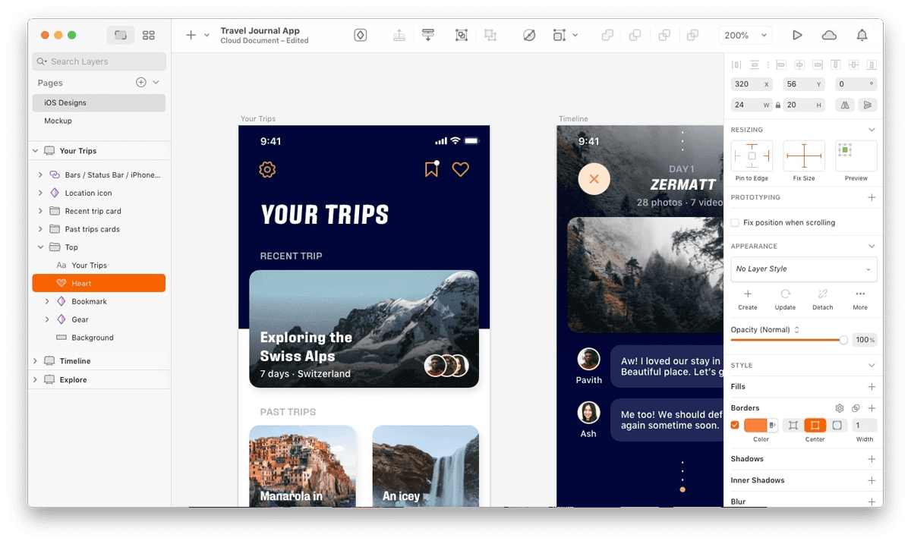911x544 pixels.
Task: Add a new page with plus icon
Action: pyautogui.click(x=140, y=83)
